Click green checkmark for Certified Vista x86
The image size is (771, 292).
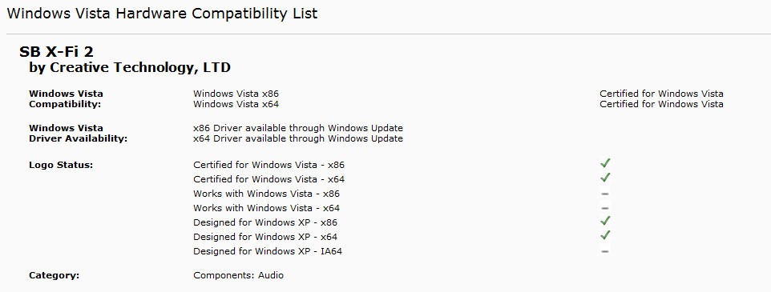pyautogui.click(x=605, y=163)
